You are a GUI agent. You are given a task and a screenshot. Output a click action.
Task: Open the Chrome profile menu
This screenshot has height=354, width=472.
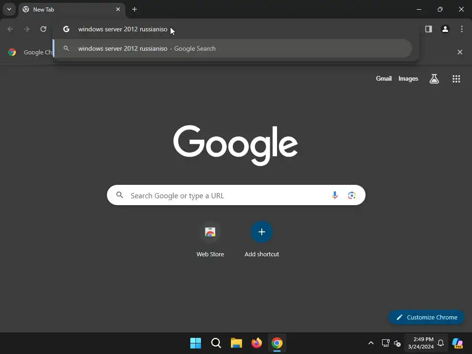click(x=445, y=29)
